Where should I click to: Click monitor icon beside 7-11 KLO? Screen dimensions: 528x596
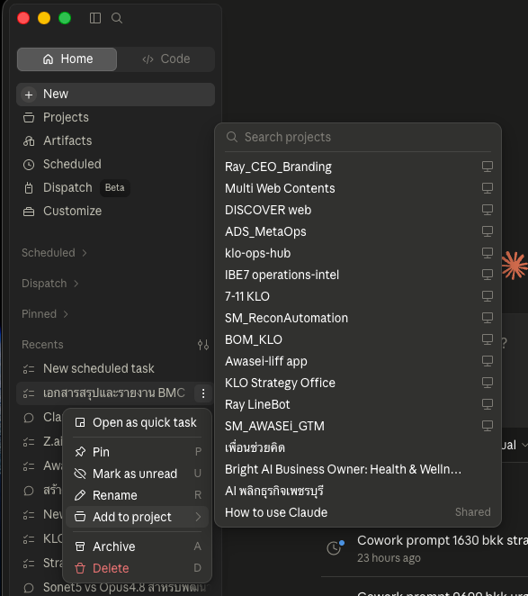tap(488, 296)
